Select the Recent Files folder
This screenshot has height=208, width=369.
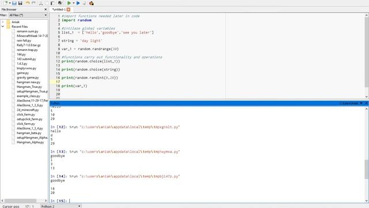point(20,27)
